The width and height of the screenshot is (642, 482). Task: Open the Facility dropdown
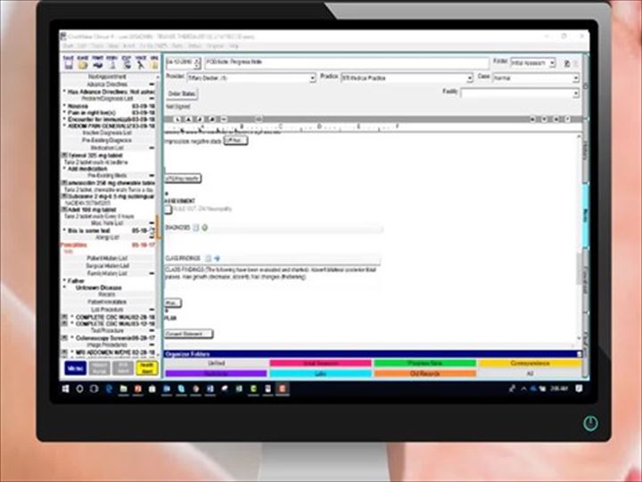click(x=575, y=93)
